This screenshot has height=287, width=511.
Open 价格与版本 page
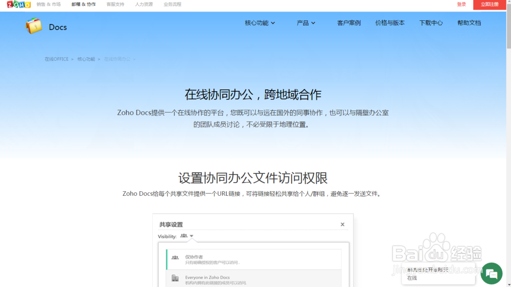point(390,23)
